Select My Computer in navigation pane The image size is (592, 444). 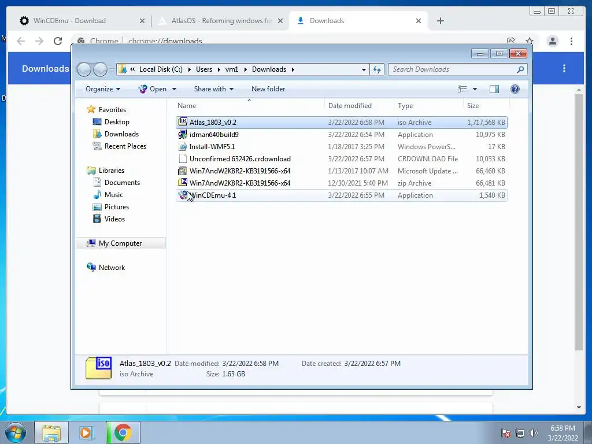120,243
